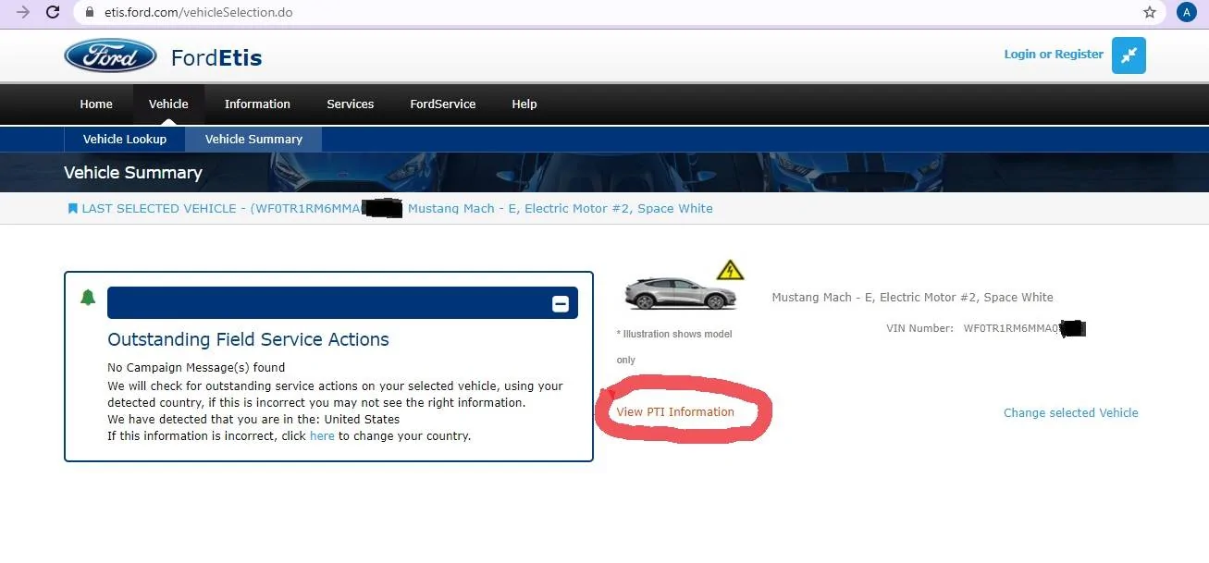Click the browser forward arrow
This screenshot has height=563, width=1209.
(23, 12)
